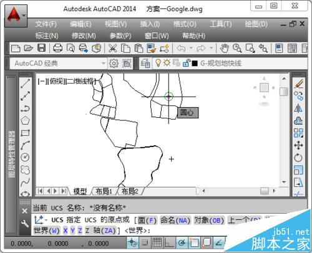The image size is (312, 253).
Task: Select the Pan hand tool
Action: (224, 48)
